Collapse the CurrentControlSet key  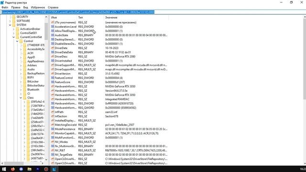coord(14,37)
